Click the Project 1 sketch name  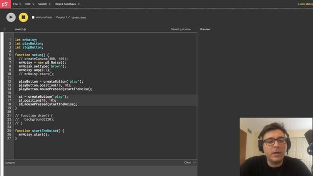point(62,18)
